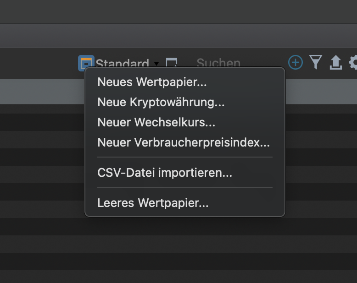
Task: Click the blue circled plus icon
Action: pos(296,62)
